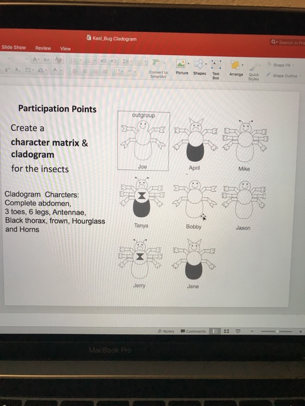Viewport: 305px width, 406px height.
Task: Click zoom out minus button
Action: point(252,331)
